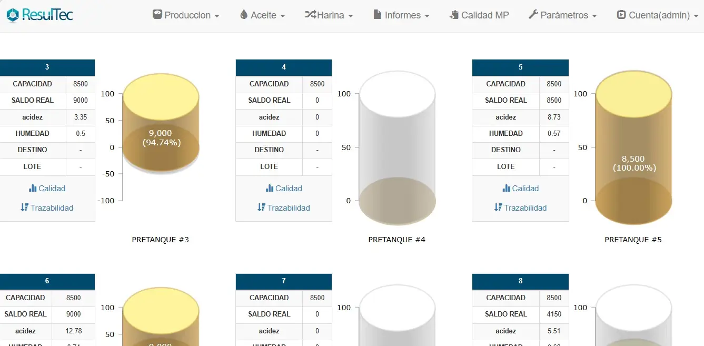Click the empty cylinder chart of Pretanque #4

[397, 147]
